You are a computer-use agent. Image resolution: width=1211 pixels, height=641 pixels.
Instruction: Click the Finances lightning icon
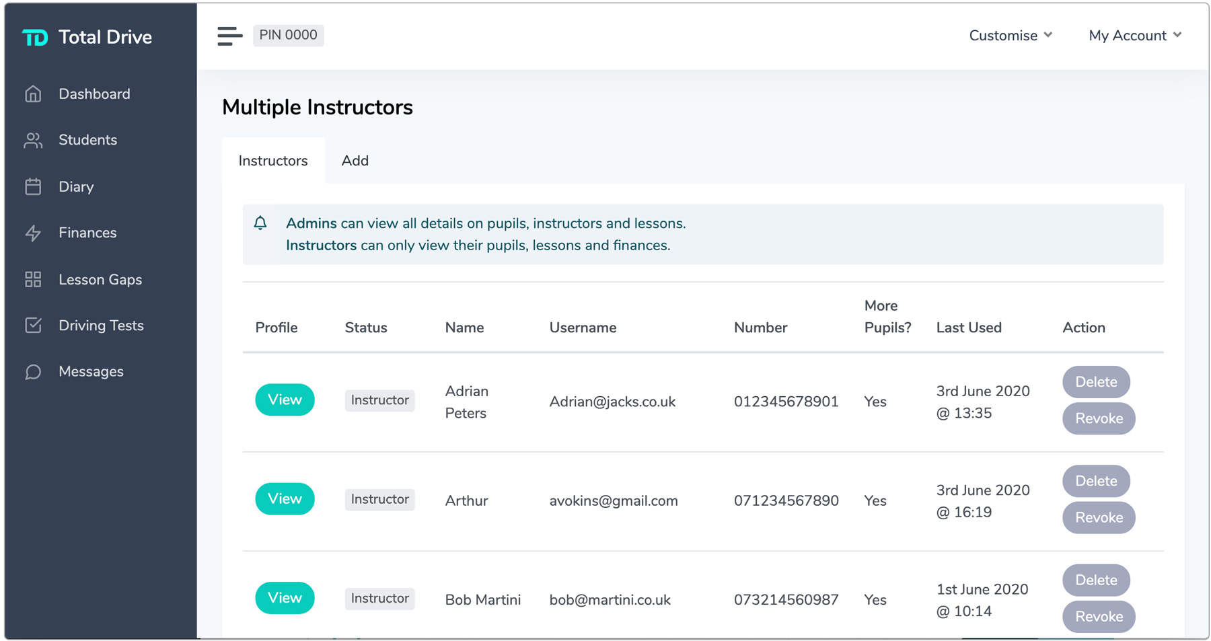[32, 233]
